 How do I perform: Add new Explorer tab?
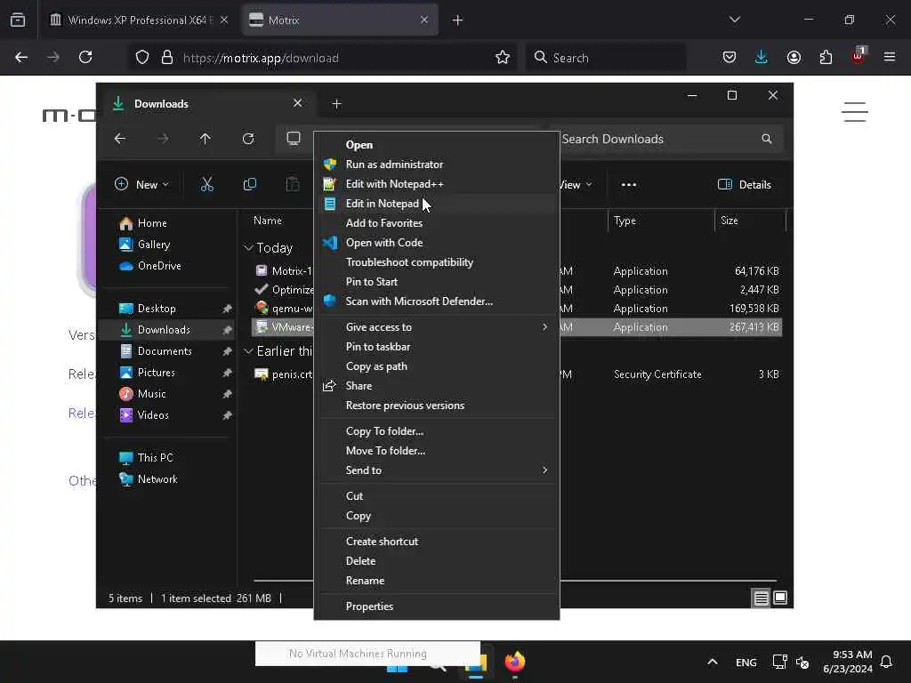336,104
